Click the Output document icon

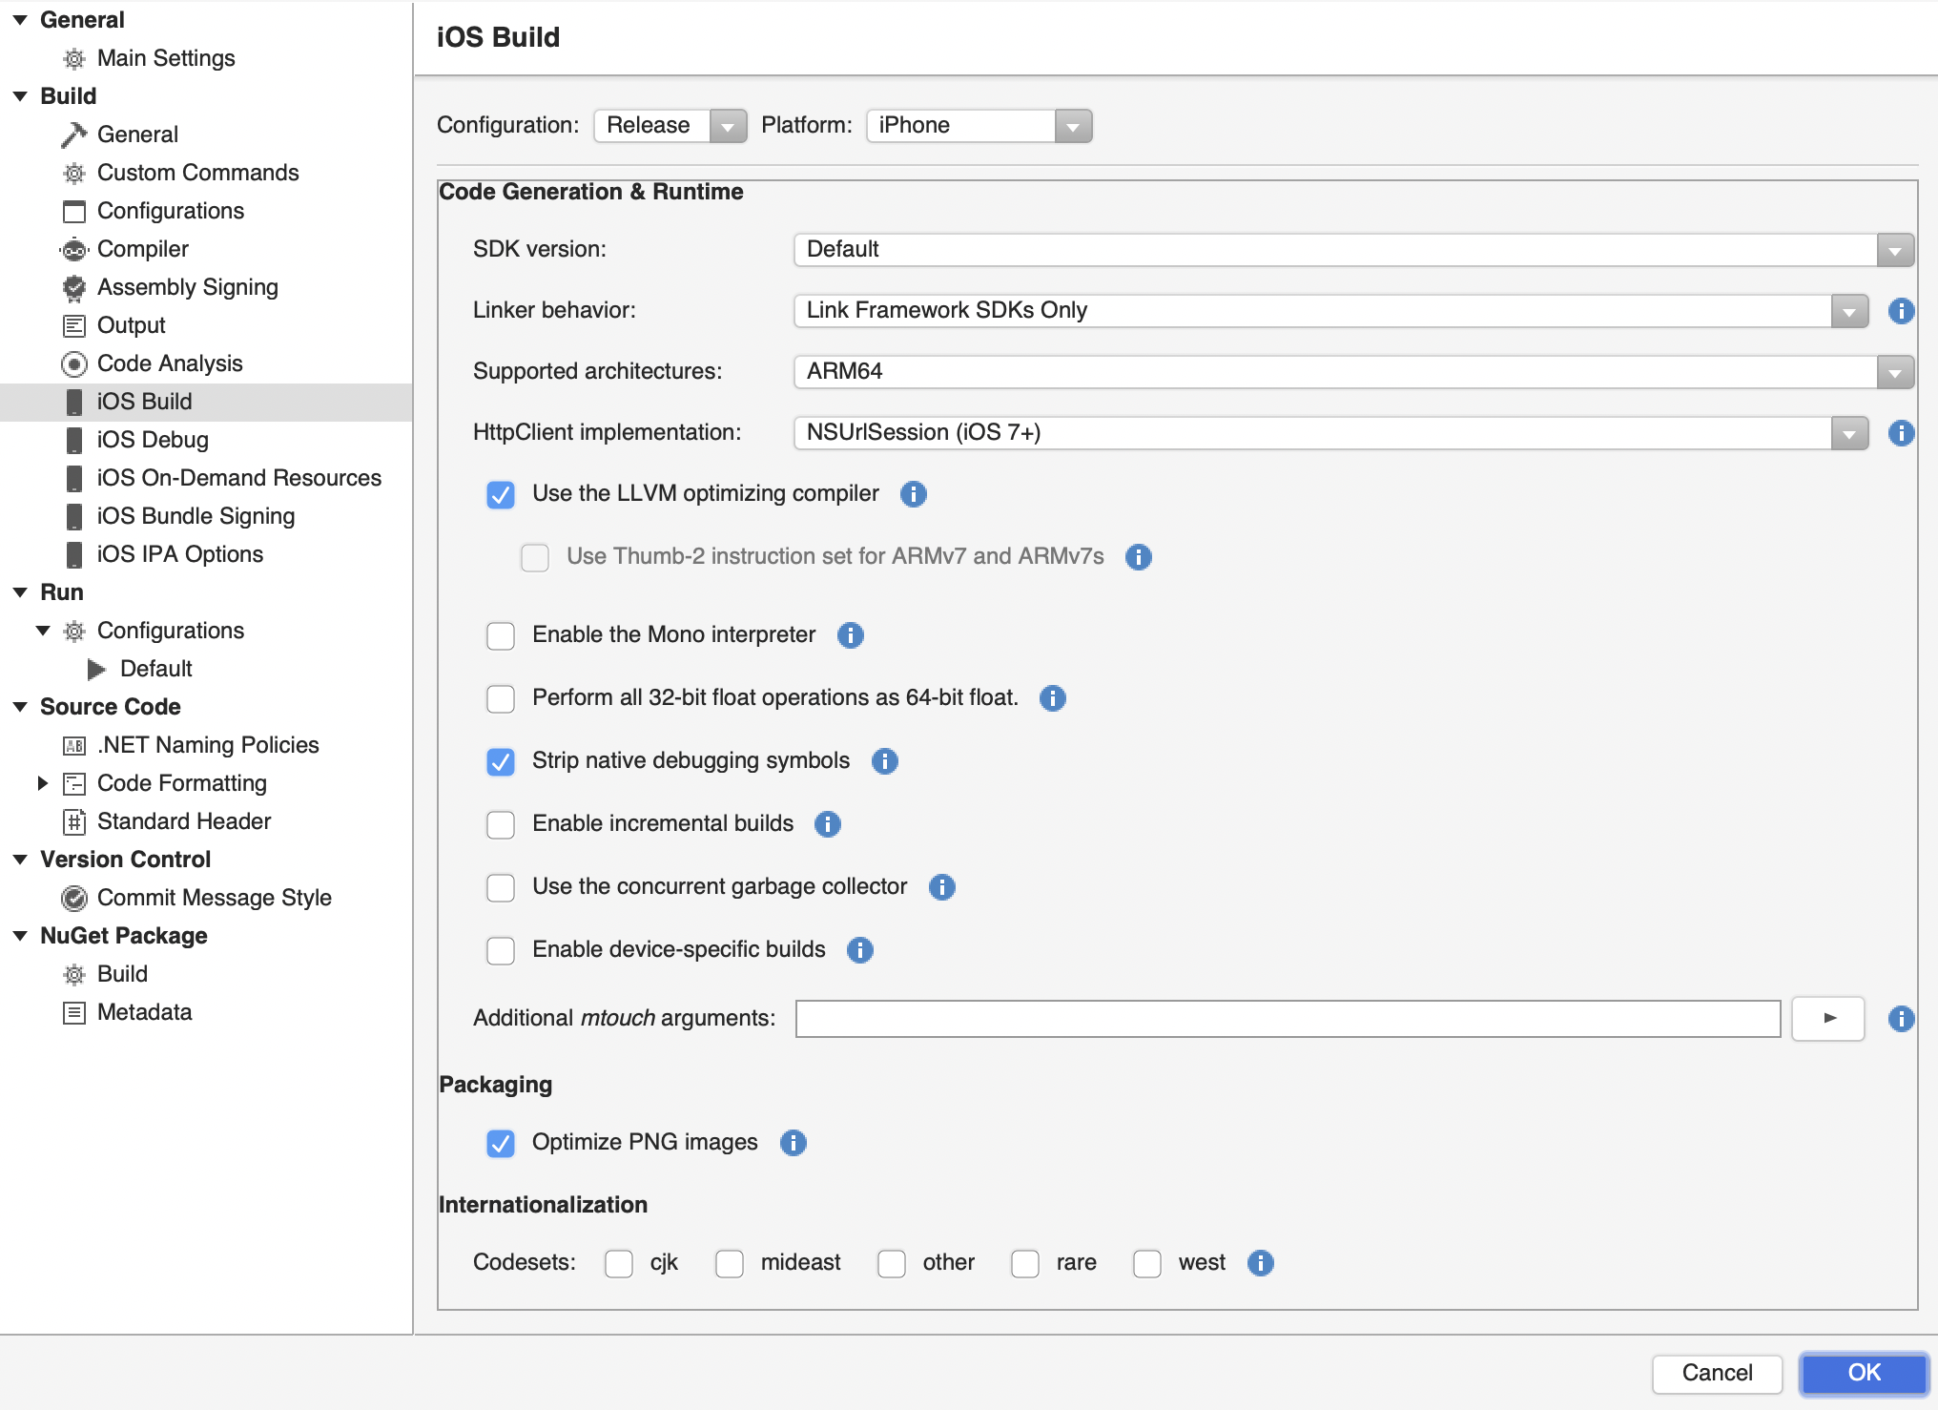(x=73, y=325)
